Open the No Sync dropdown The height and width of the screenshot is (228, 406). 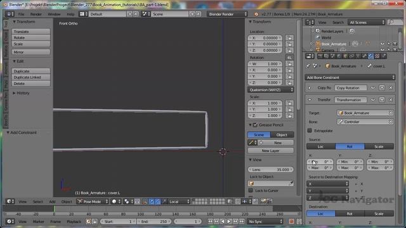click(x=265, y=222)
